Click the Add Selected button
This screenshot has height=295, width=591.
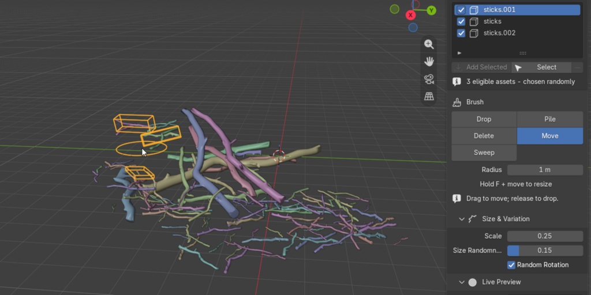click(x=481, y=67)
